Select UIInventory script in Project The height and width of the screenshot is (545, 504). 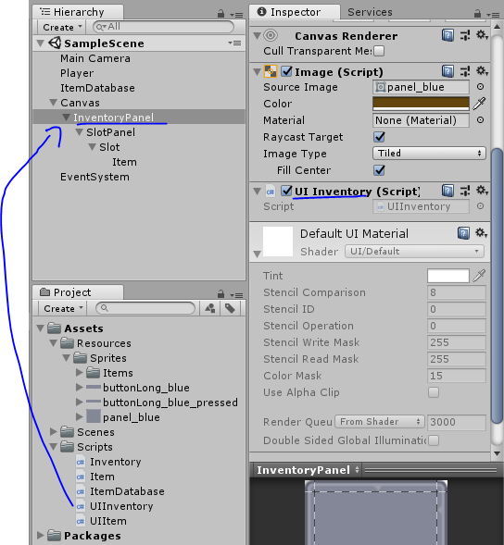[x=121, y=506]
